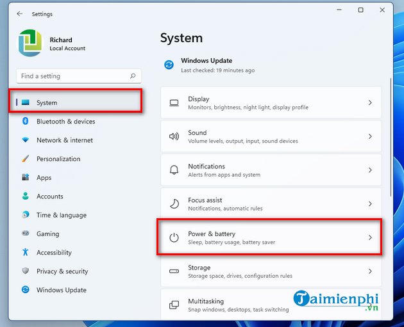Viewport: 404px width, 327px height.
Task: Click the back arrow in Settings header
Action: click(20, 14)
